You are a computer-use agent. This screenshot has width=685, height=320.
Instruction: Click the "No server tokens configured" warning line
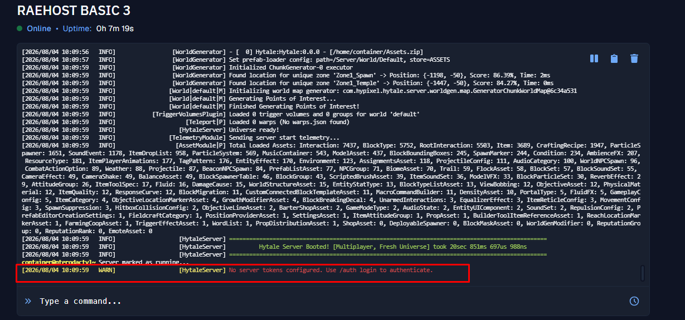click(x=227, y=270)
